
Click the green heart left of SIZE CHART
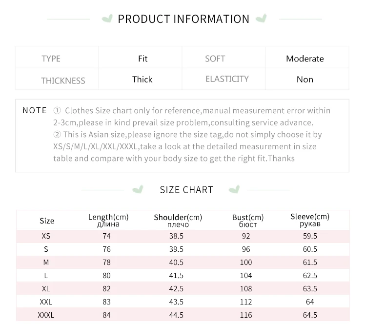point(138,189)
